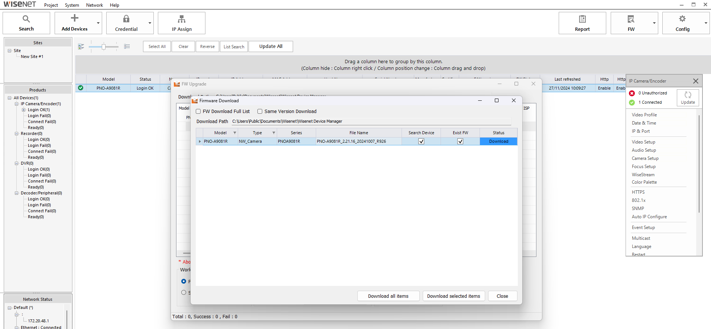Image resolution: width=711 pixels, height=329 pixels.
Task: Click Download selected items button
Action: point(454,296)
